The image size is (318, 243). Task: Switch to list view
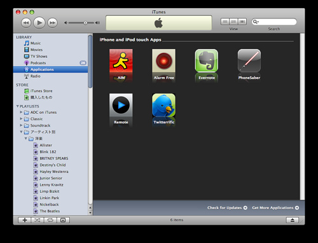pos(225,22)
